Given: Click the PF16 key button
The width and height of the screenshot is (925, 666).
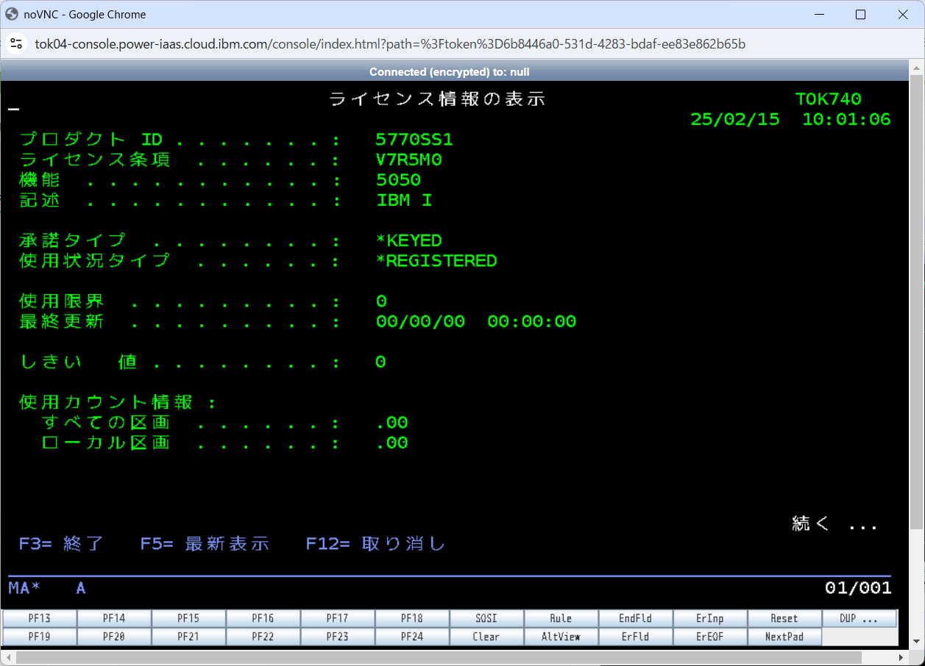Looking at the screenshot, I should click(263, 618).
